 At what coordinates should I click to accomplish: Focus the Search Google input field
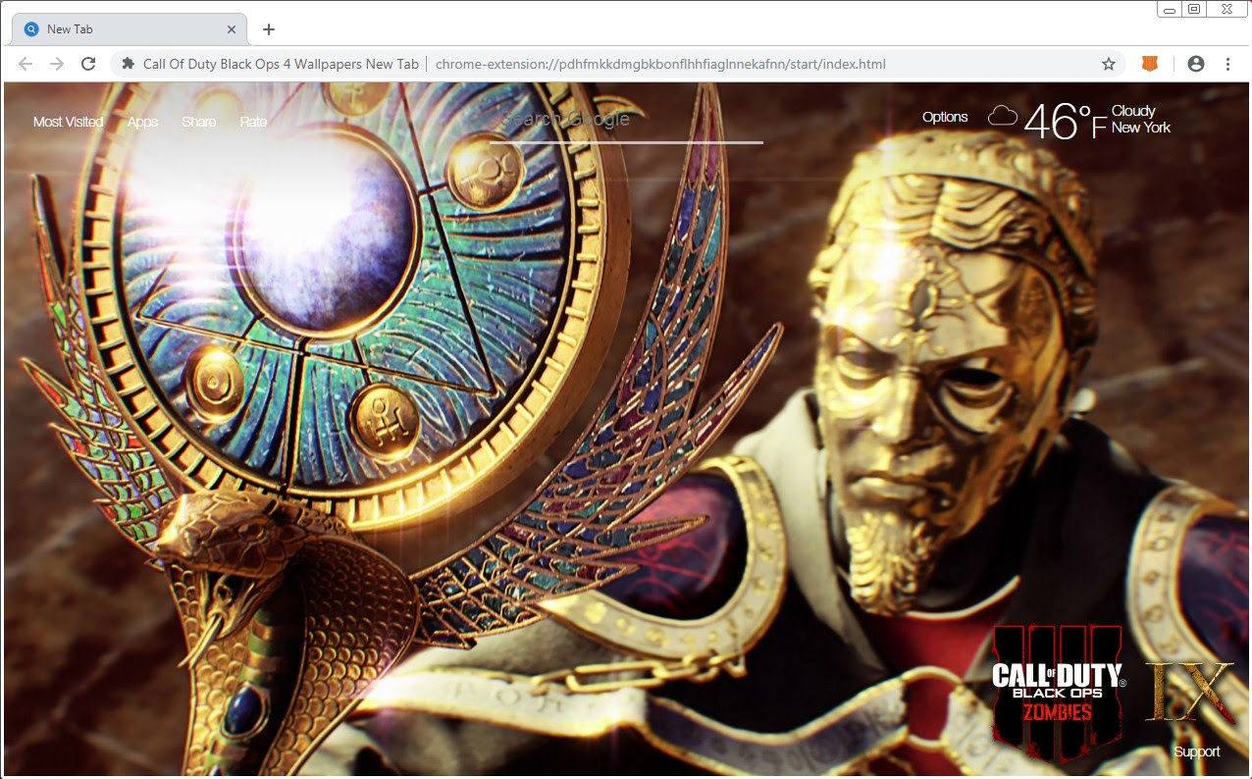[x=626, y=121]
